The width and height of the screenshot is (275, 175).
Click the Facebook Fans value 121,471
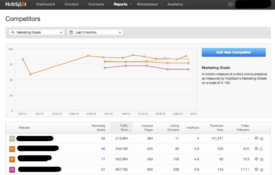(x=217, y=138)
